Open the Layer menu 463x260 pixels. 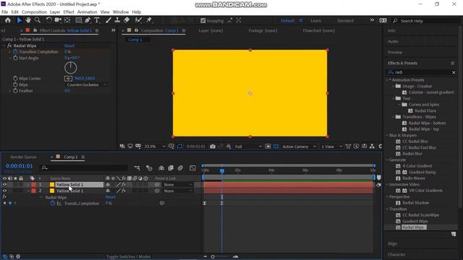coord(55,12)
